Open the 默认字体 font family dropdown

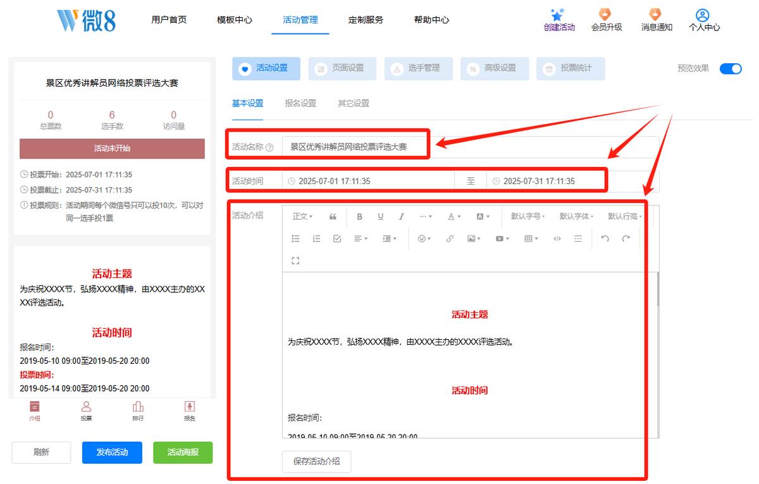click(x=576, y=216)
